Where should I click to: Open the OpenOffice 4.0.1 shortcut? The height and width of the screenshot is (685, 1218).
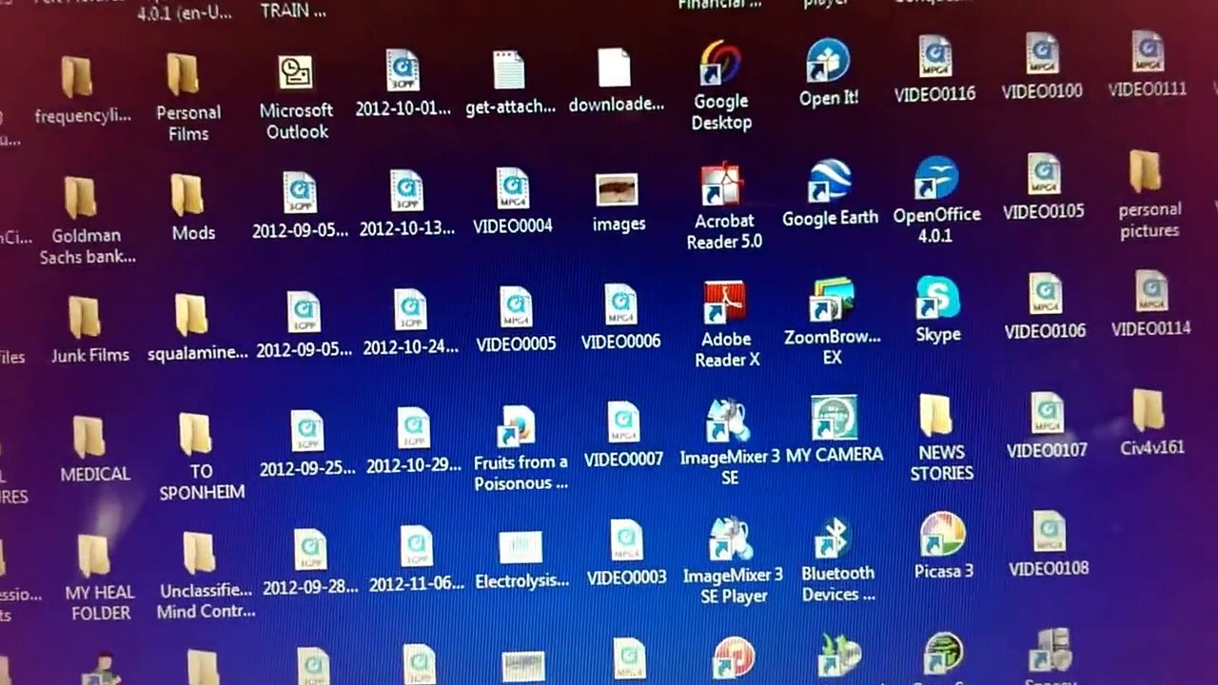936,178
